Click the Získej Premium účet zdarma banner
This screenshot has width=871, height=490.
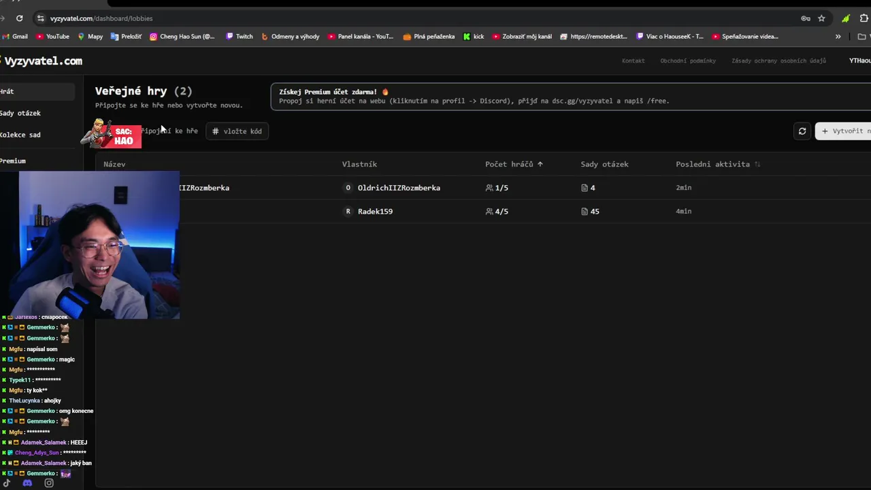(x=570, y=96)
